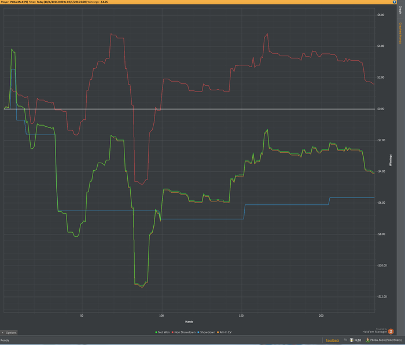
Task: Click the red Non Showdown legend marker
Action: pos(172,332)
